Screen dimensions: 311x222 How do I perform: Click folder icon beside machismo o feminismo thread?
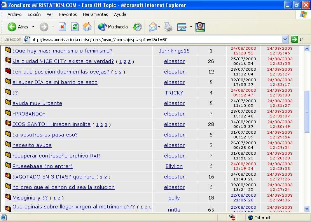8,50
